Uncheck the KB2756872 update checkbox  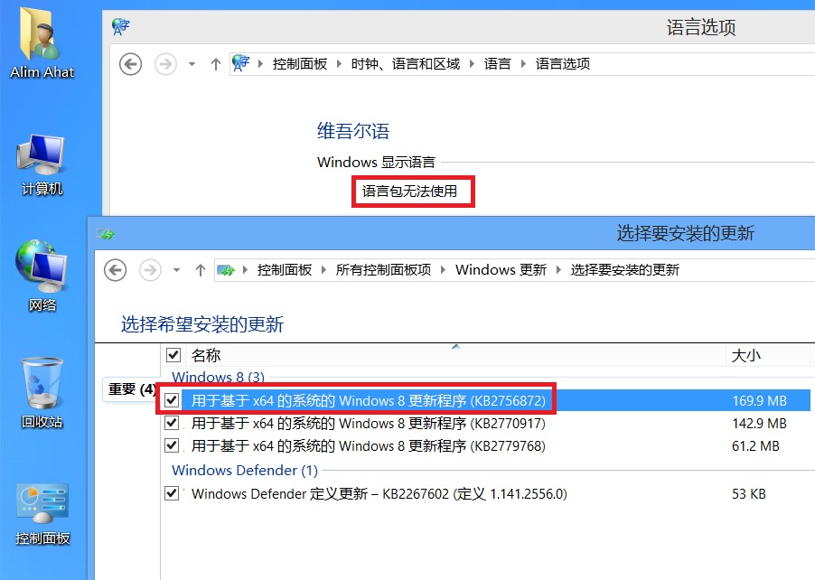tap(172, 400)
